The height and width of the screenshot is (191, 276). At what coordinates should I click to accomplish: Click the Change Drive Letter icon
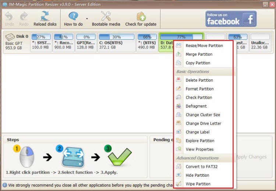(x=178, y=123)
